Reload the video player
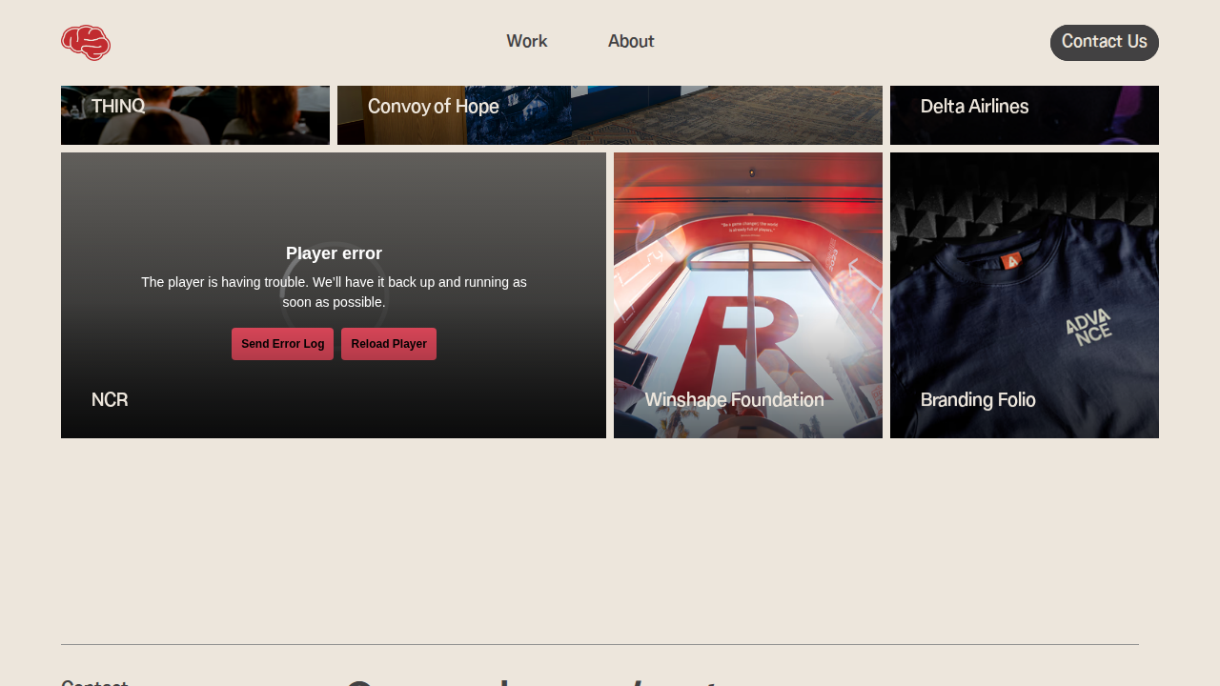Image resolution: width=1220 pixels, height=686 pixels. (389, 344)
